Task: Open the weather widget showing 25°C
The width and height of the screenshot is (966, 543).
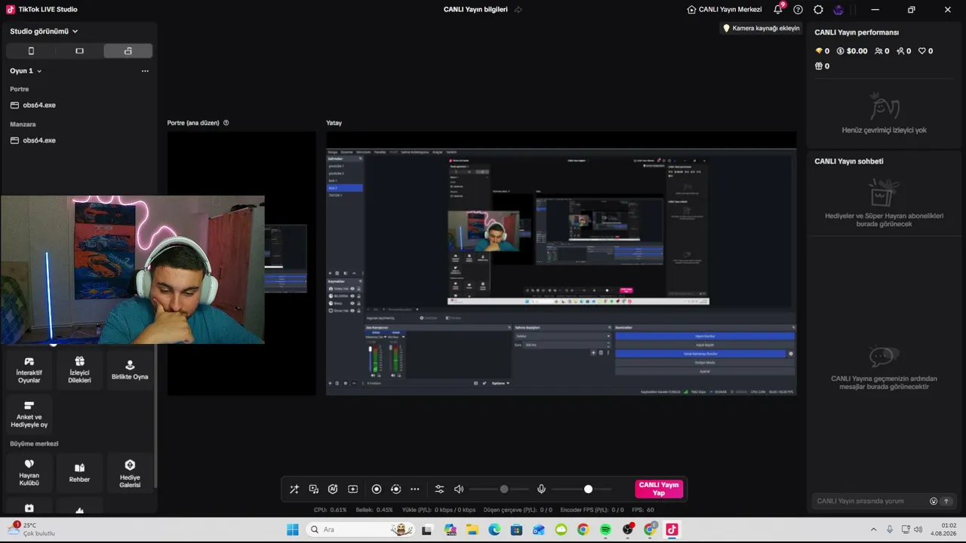Action: pos(32,529)
